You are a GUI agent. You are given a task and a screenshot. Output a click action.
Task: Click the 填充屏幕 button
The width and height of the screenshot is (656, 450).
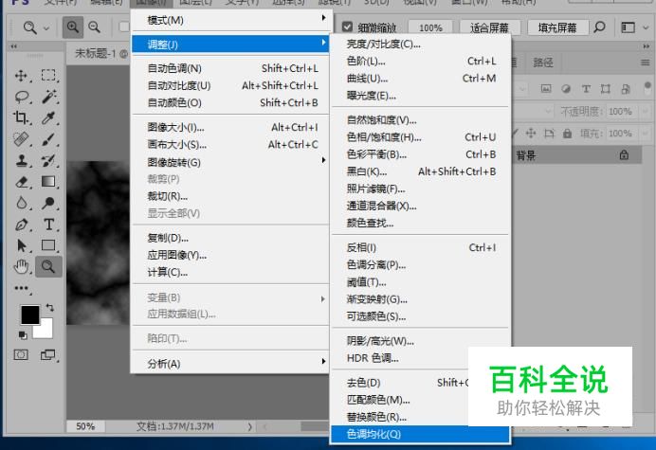point(557,28)
